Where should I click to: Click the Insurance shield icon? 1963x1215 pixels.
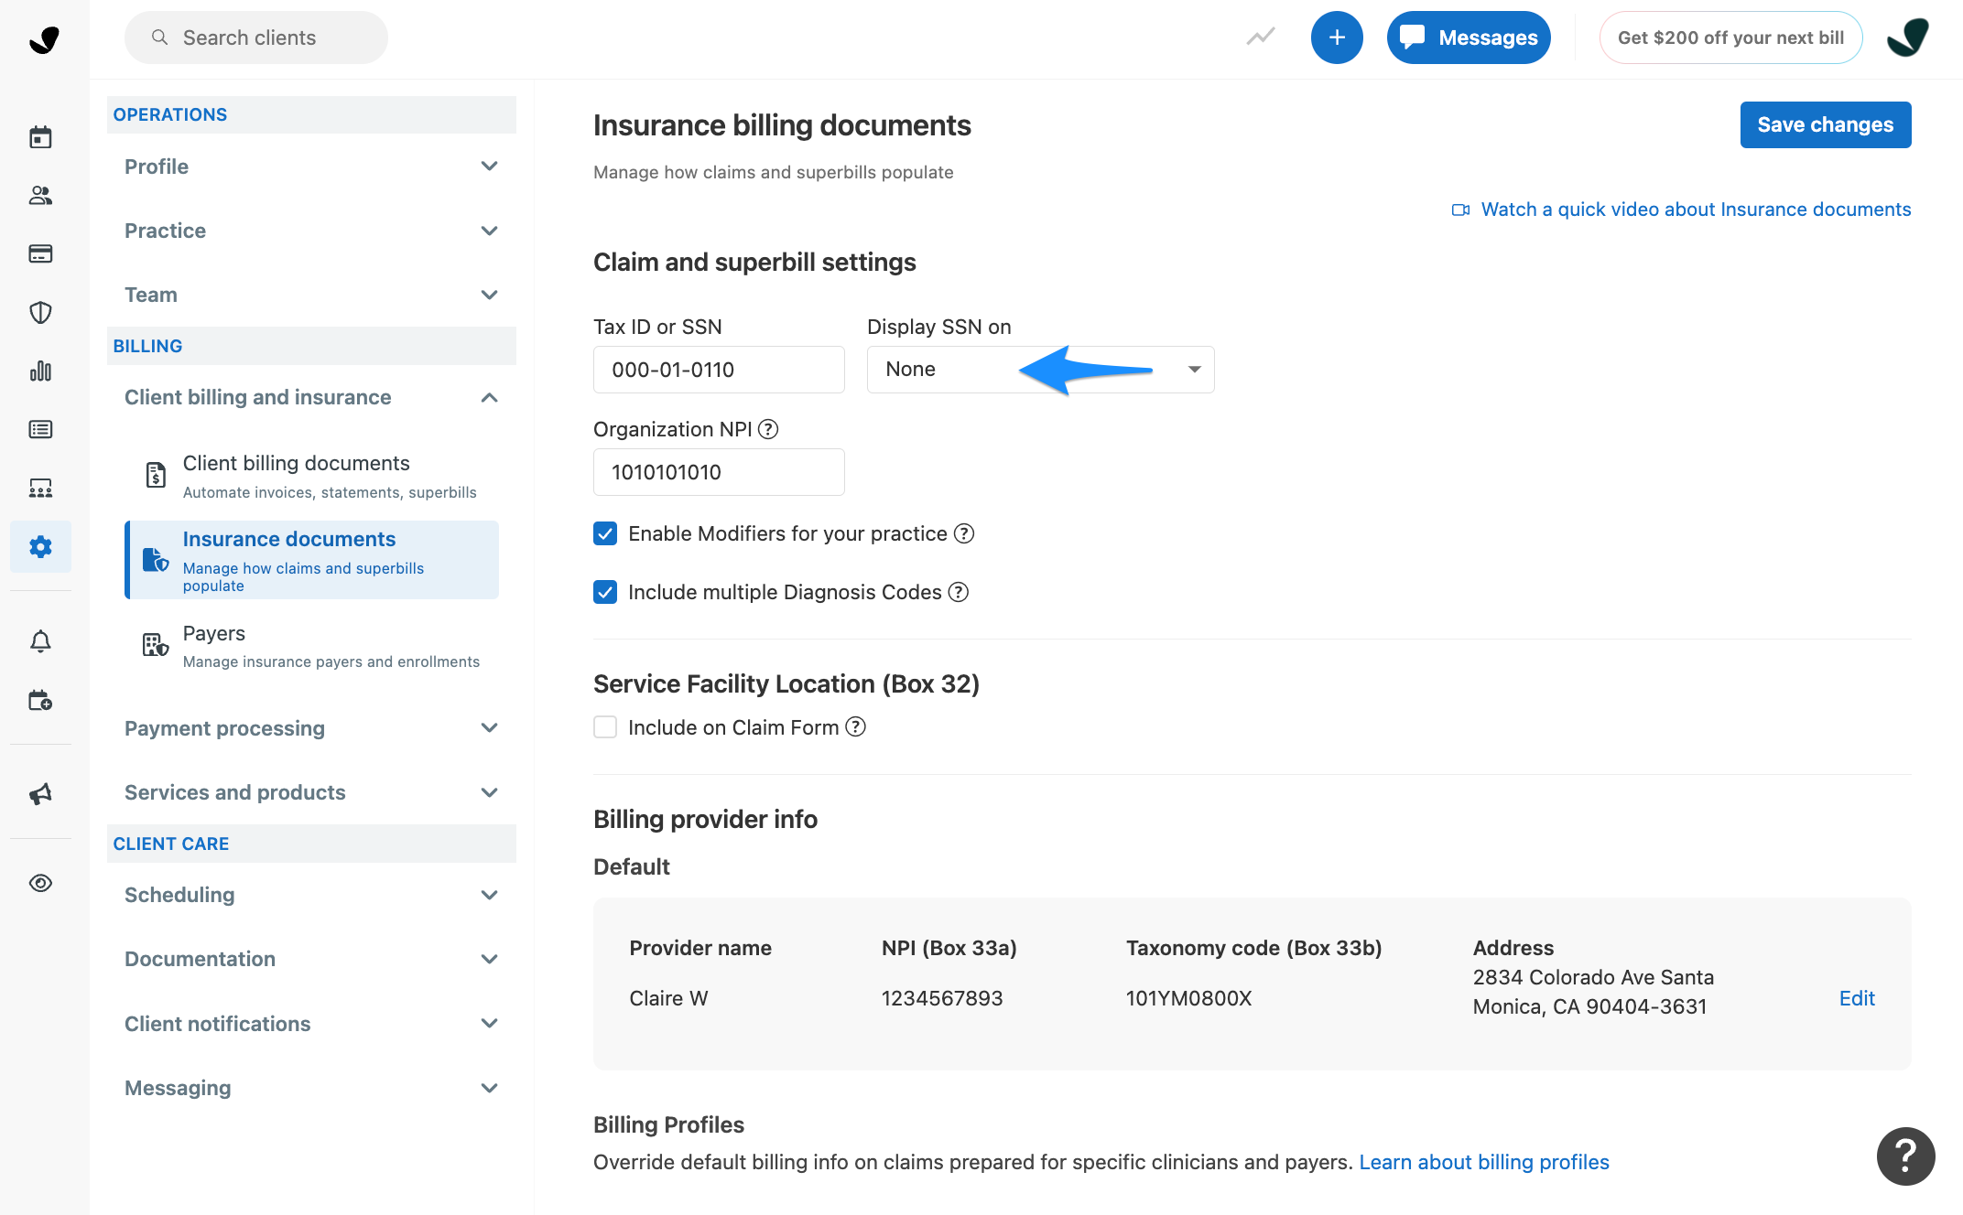click(x=40, y=312)
